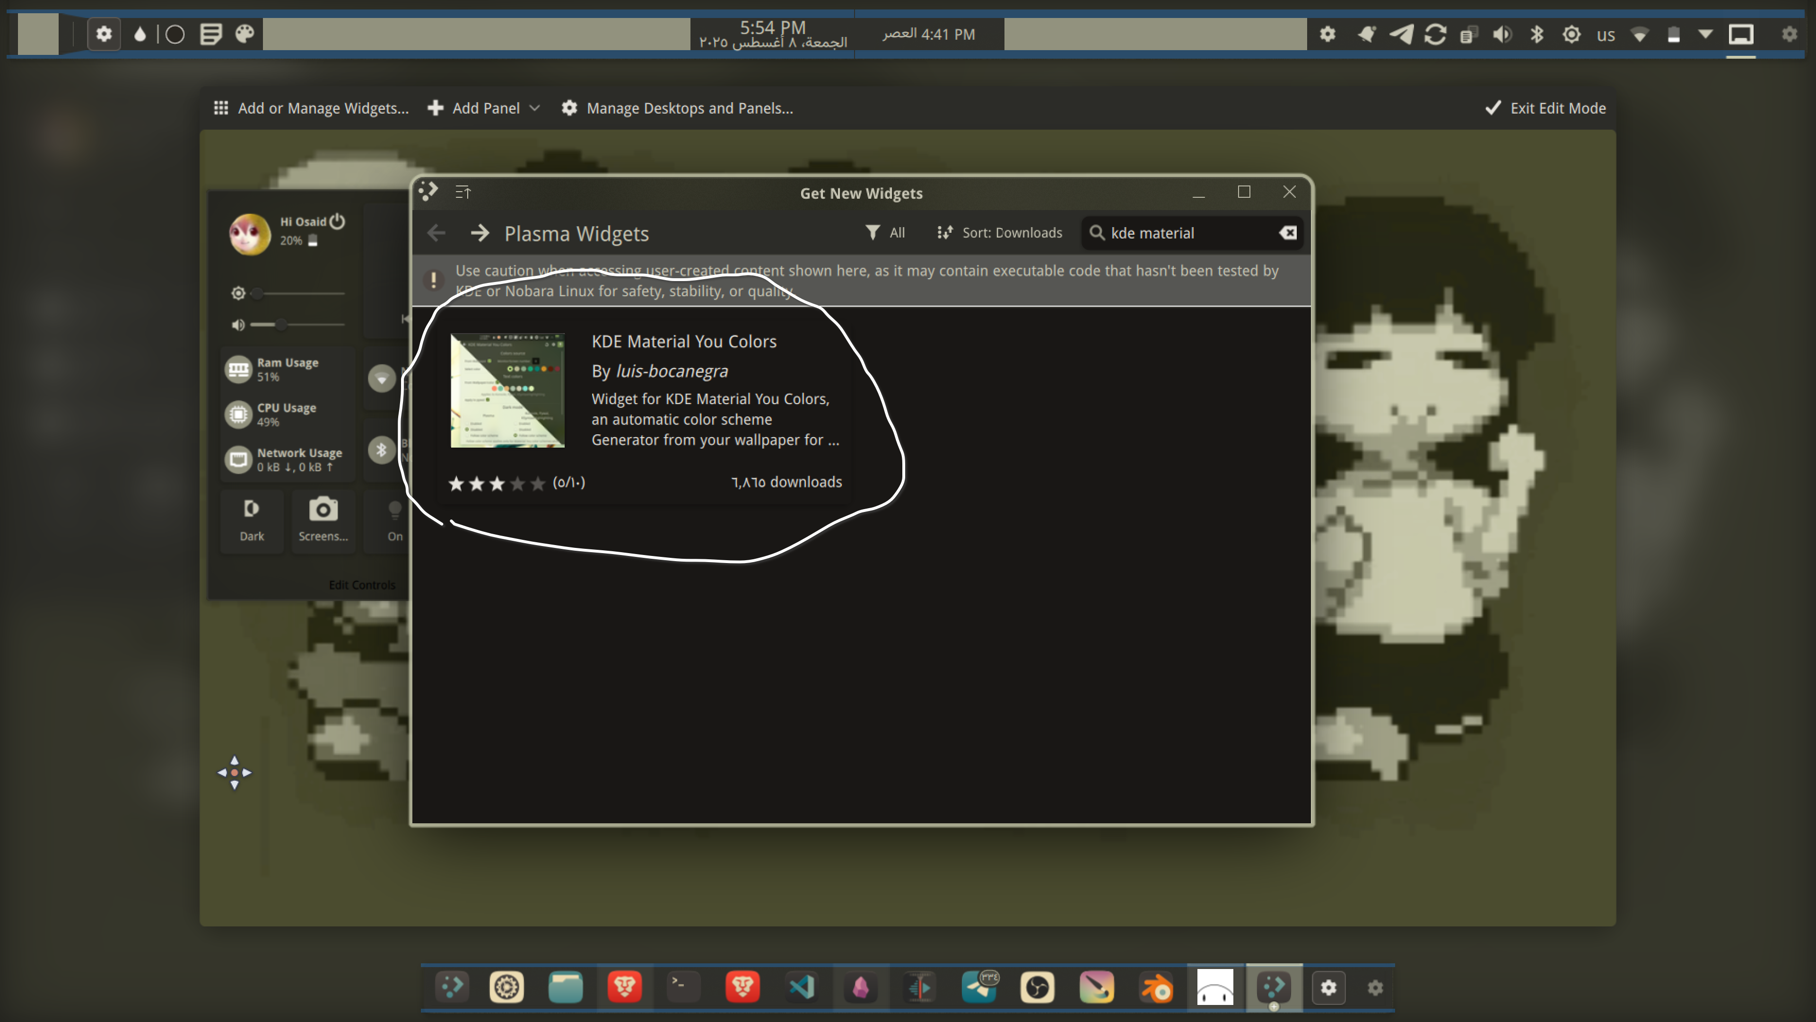Click the gear icon in top-left panel
1816x1022 pixels.
(x=104, y=34)
